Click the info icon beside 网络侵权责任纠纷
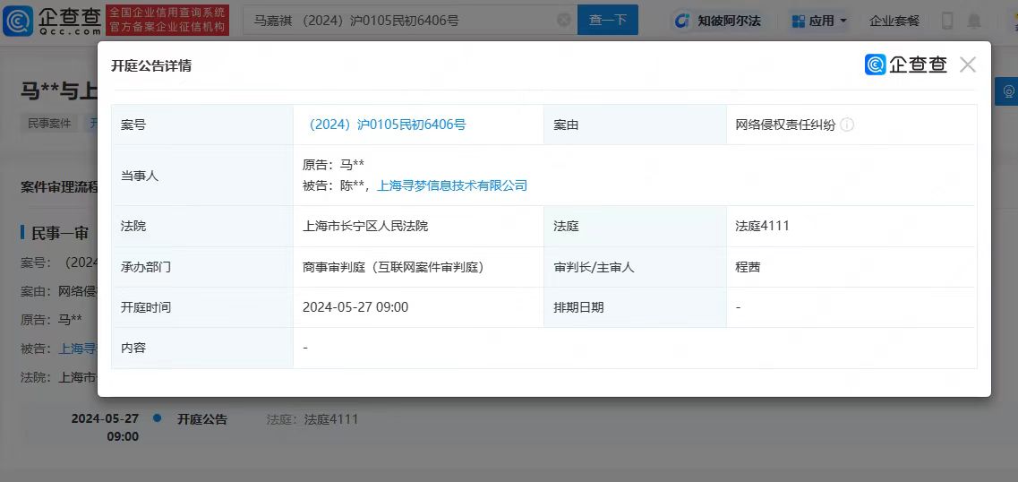The width and height of the screenshot is (1018, 482). tap(847, 125)
